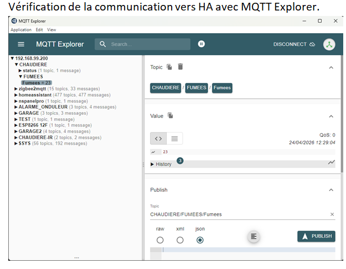Expand the ALARME_ONDULEUR topic node
This screenshot has width=346, height=269.
coord(16,107)
